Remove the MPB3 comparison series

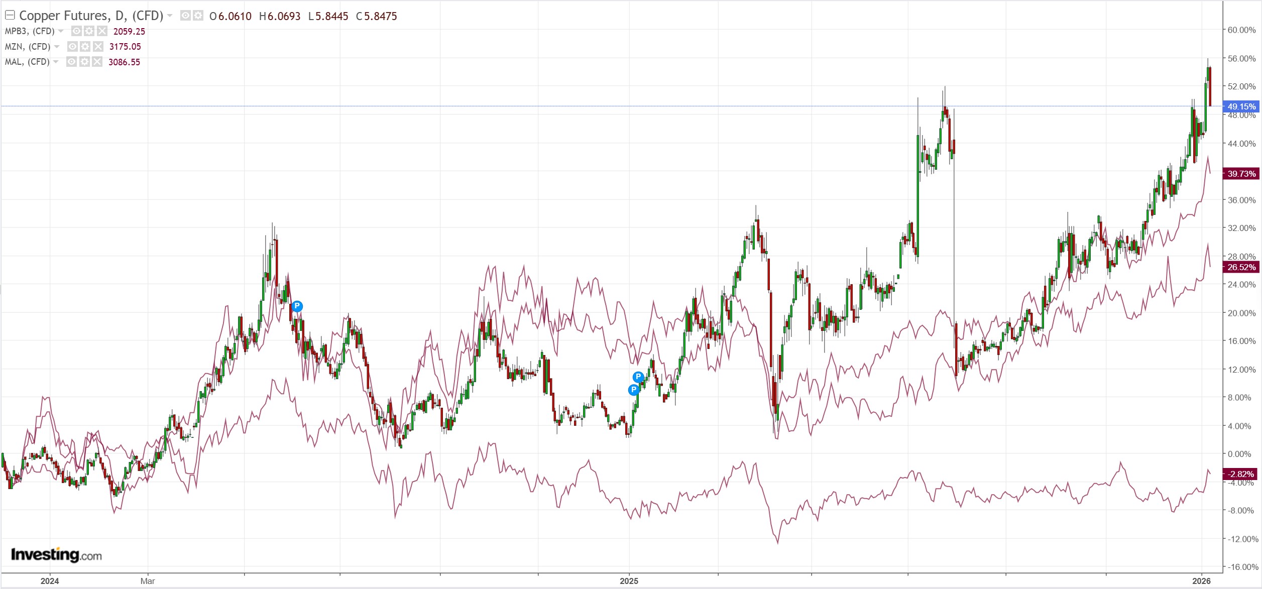coord(102,31)
